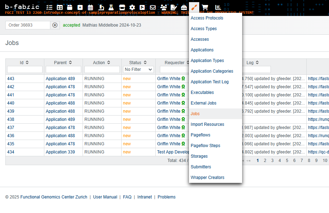Go to page 5 in the pagination
Image resolution: width=329 pixels, height=213 pixels.
pos(287,160)
